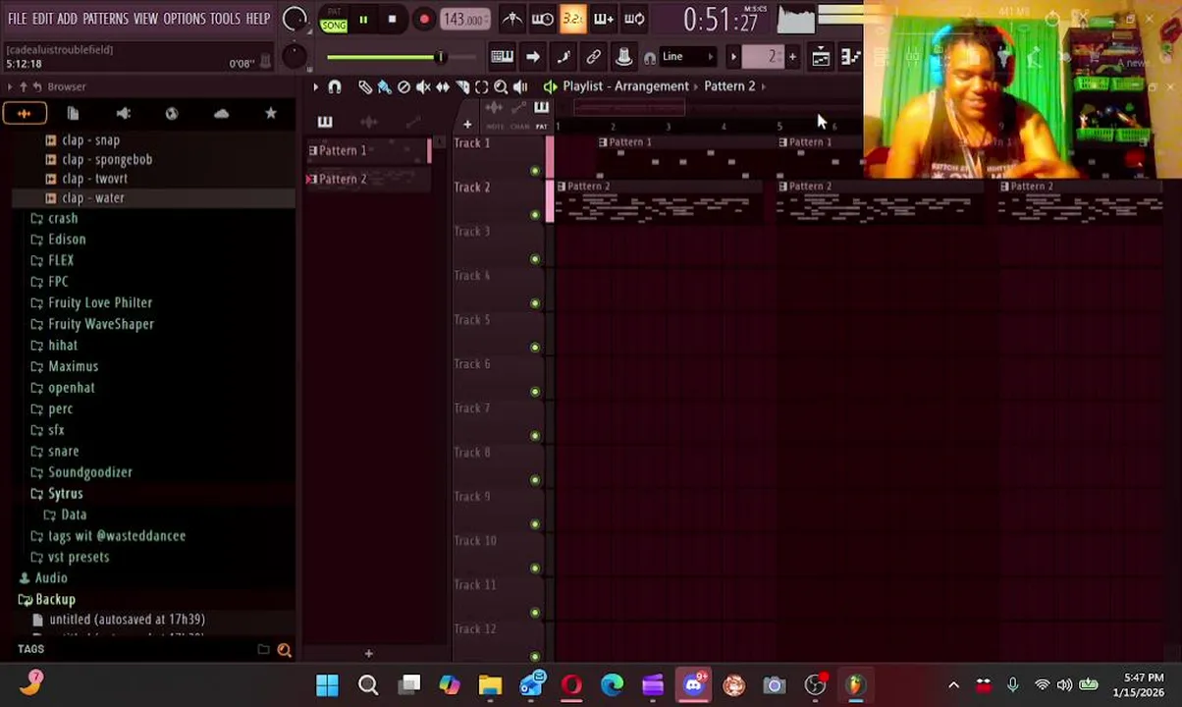Click browser search magnifier icon near TAGS

click(x=284, y=649)
